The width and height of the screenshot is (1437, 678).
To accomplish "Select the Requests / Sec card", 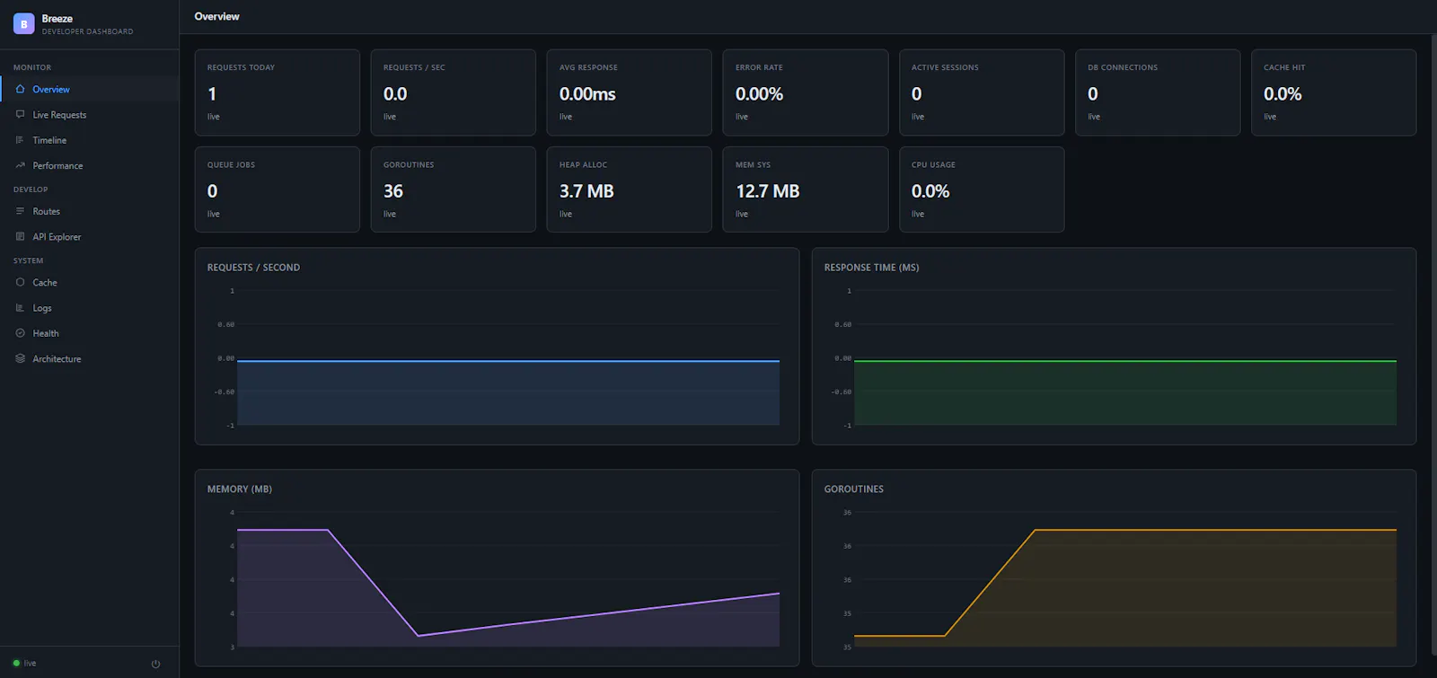I will click(x=454, y=92).
